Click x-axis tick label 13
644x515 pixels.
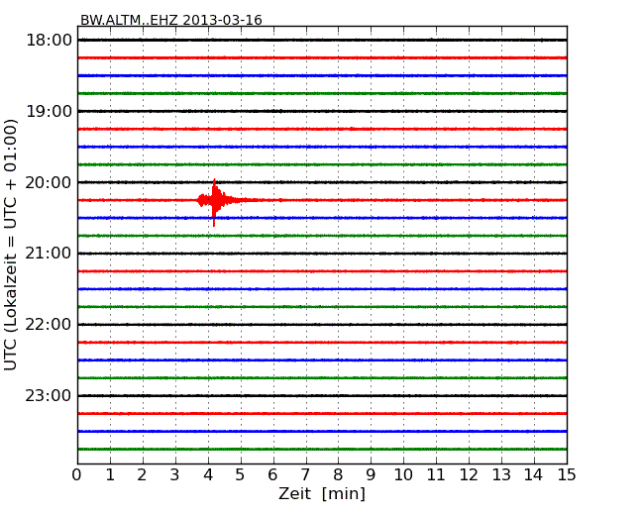(501, 475)
